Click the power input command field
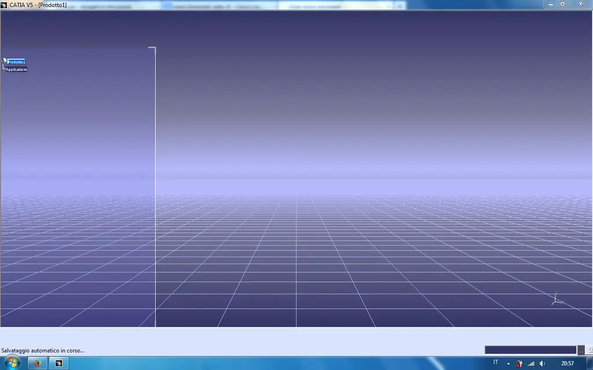593x370 pixels. (x=530, y=350)
